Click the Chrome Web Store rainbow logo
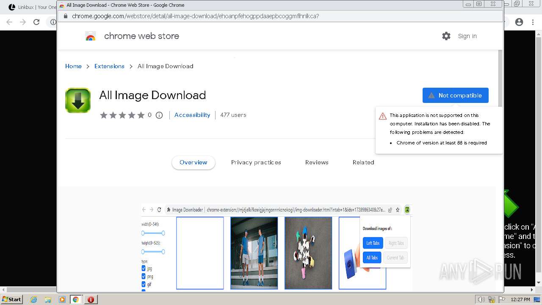Screen dimensions: 542x305 point(91,36)
